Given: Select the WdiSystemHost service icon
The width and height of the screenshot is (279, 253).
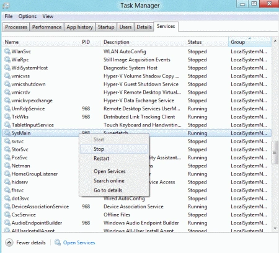Looking at the screenshot, I should (x=7, y=68).
